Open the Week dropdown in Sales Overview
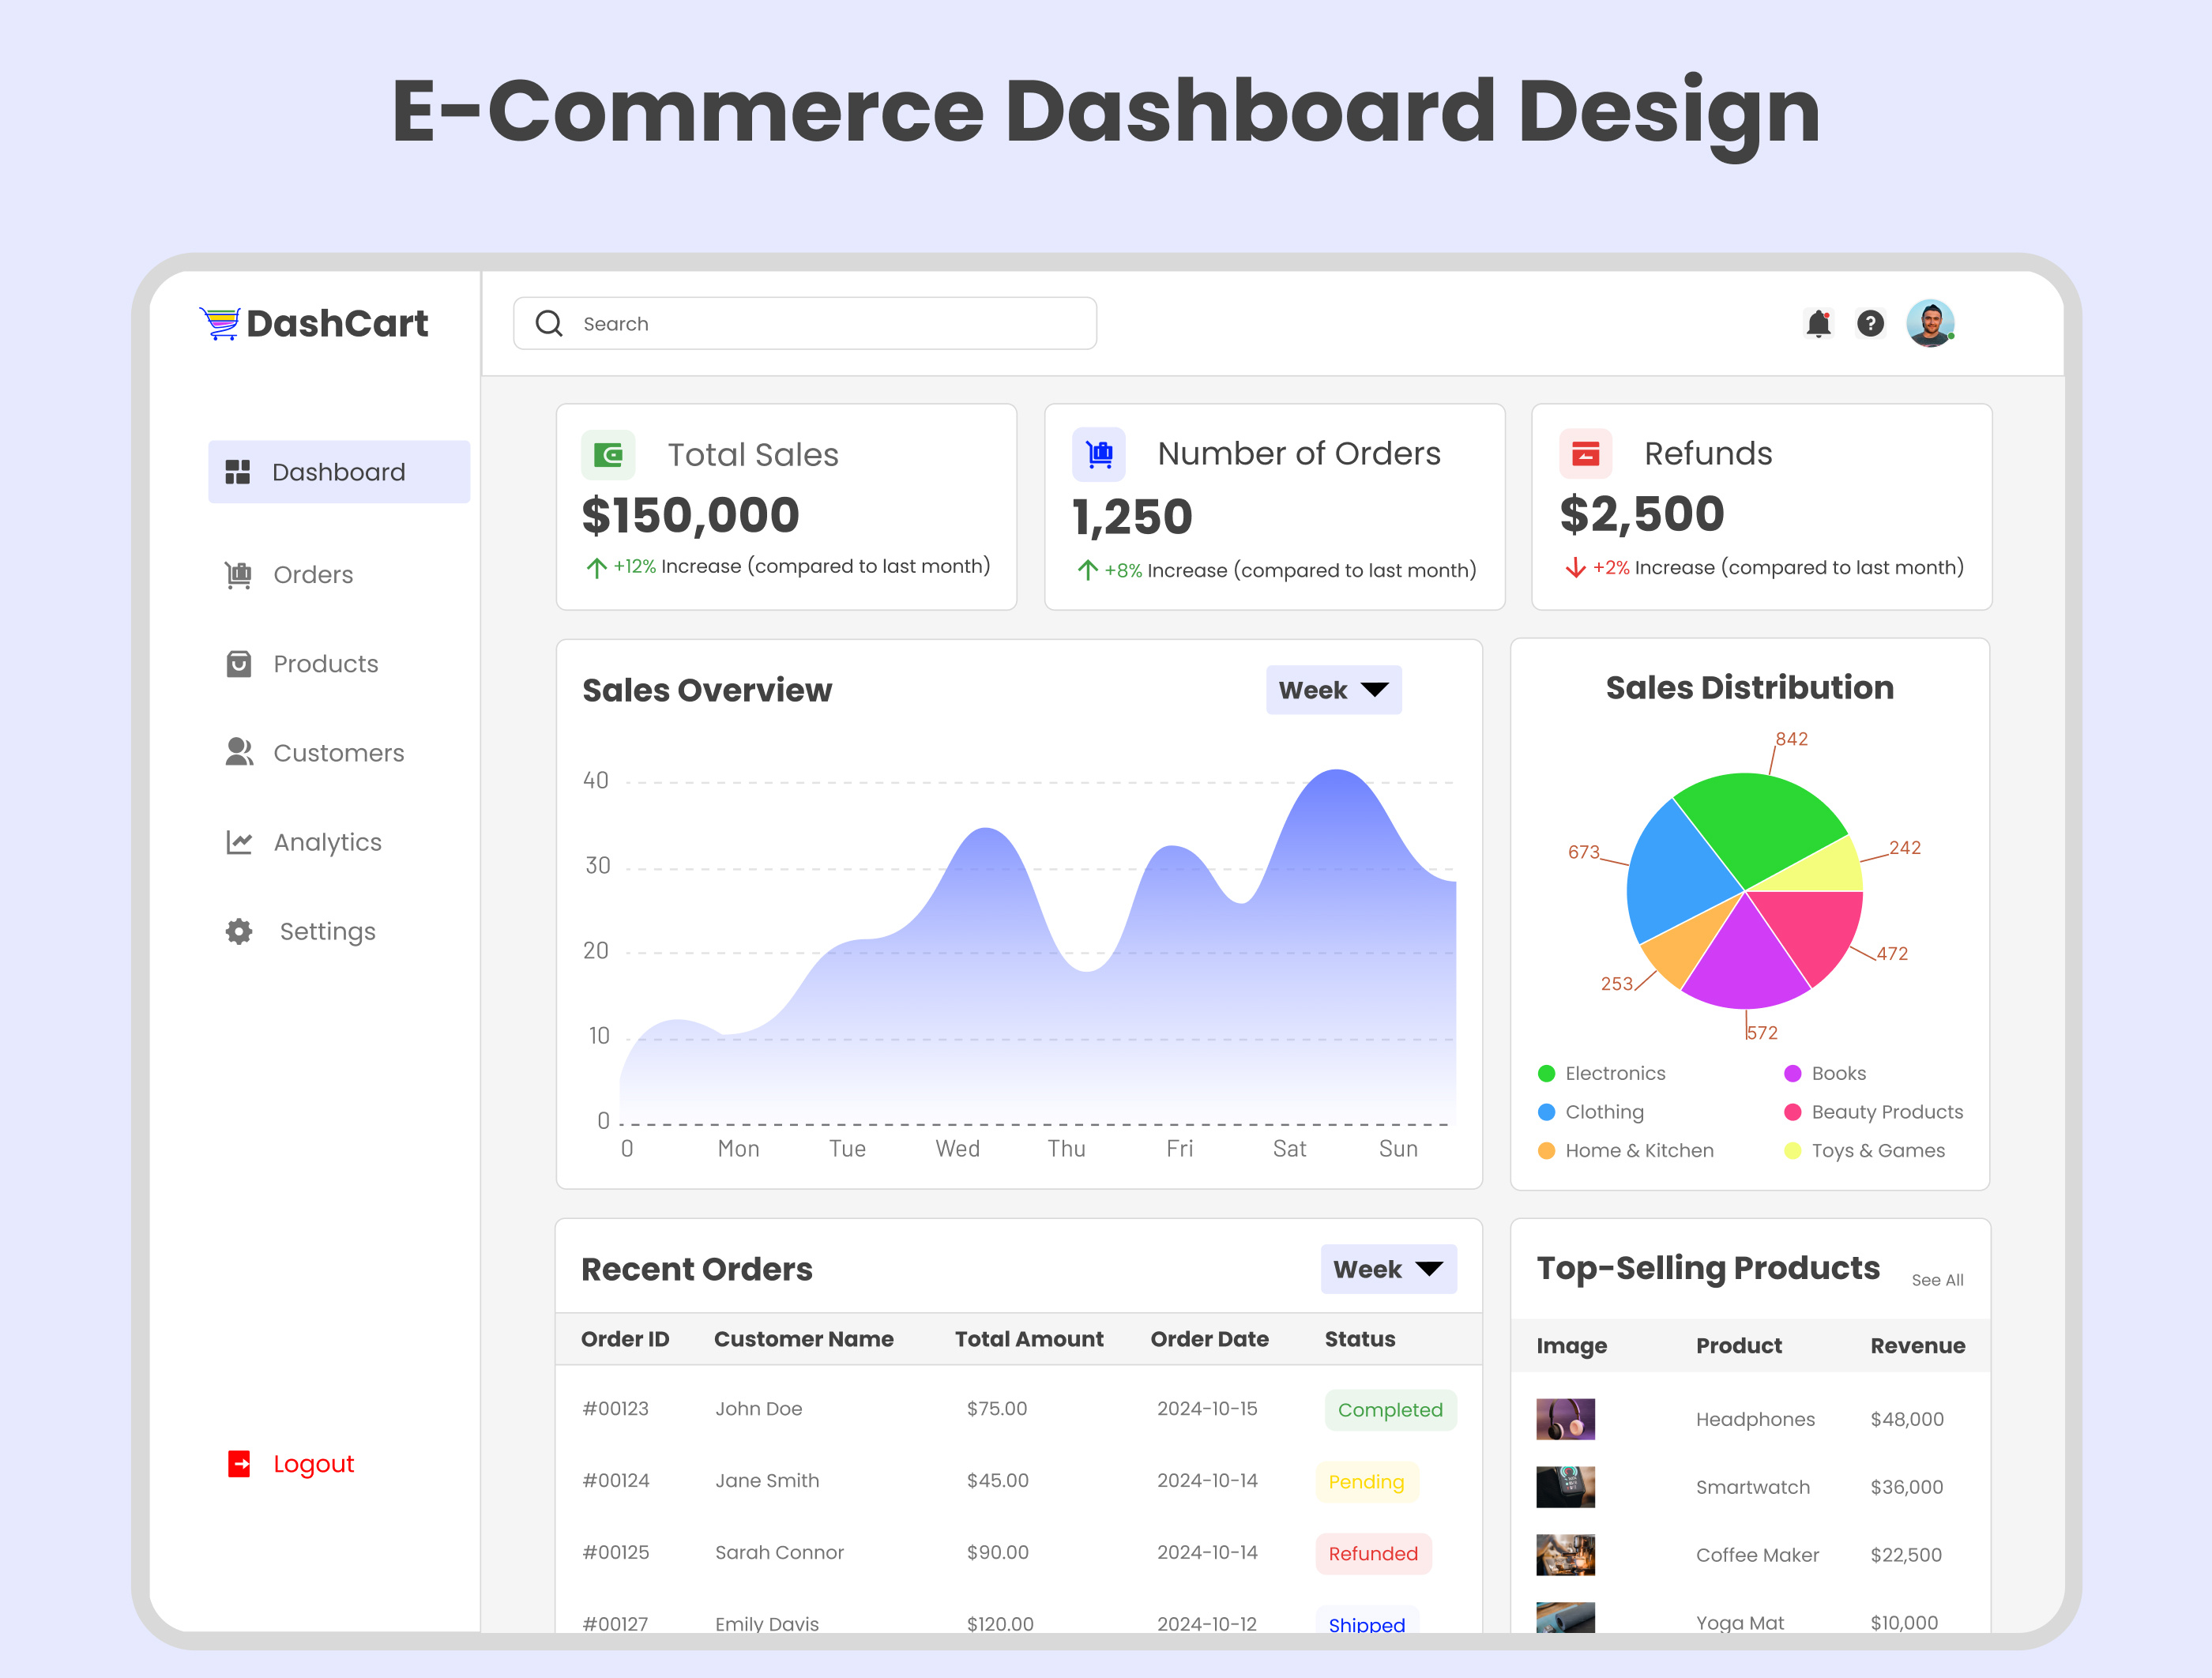The image size is (2212, 1678). coord(1333,690)
